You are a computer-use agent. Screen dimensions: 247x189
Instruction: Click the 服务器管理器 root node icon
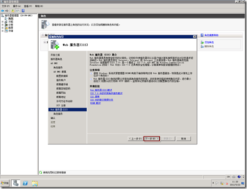point(2,16)
